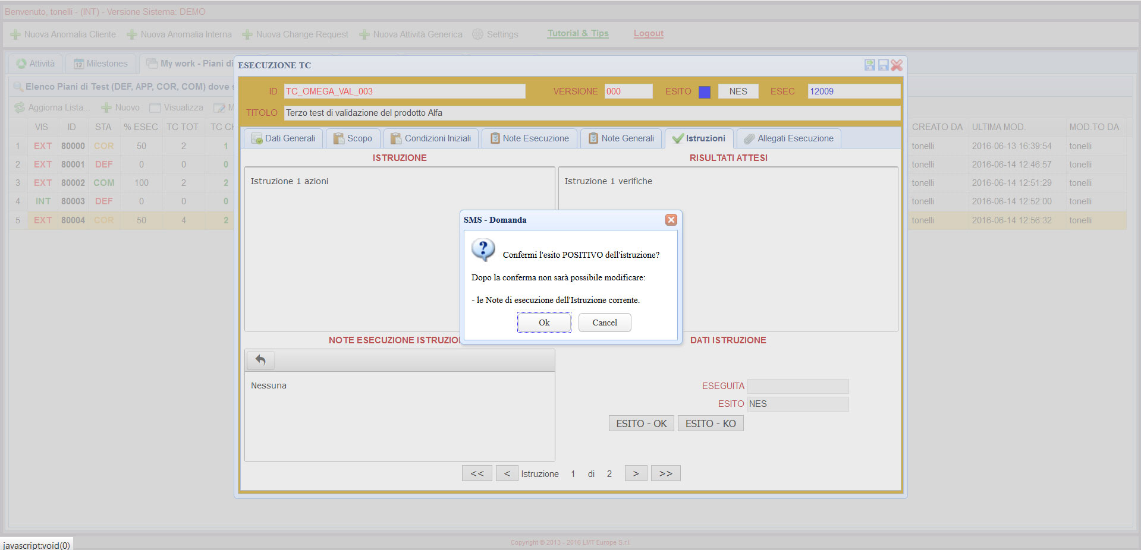1141x550 pixels.
Task: Select the Istruzioni tab
Action: click(699, 138)
